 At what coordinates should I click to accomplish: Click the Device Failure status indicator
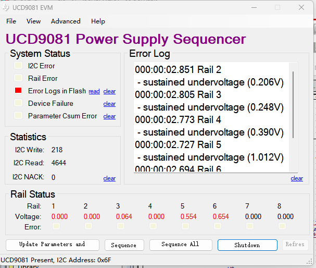pyautogui.click(x=18, y=103)
